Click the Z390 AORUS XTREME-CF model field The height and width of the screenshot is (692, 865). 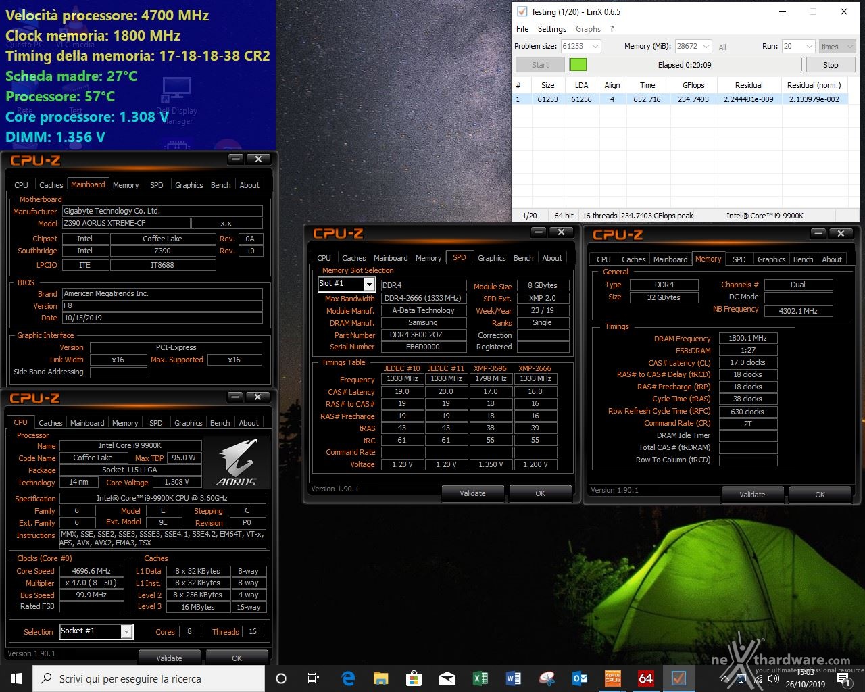click(x=126, y=223)
